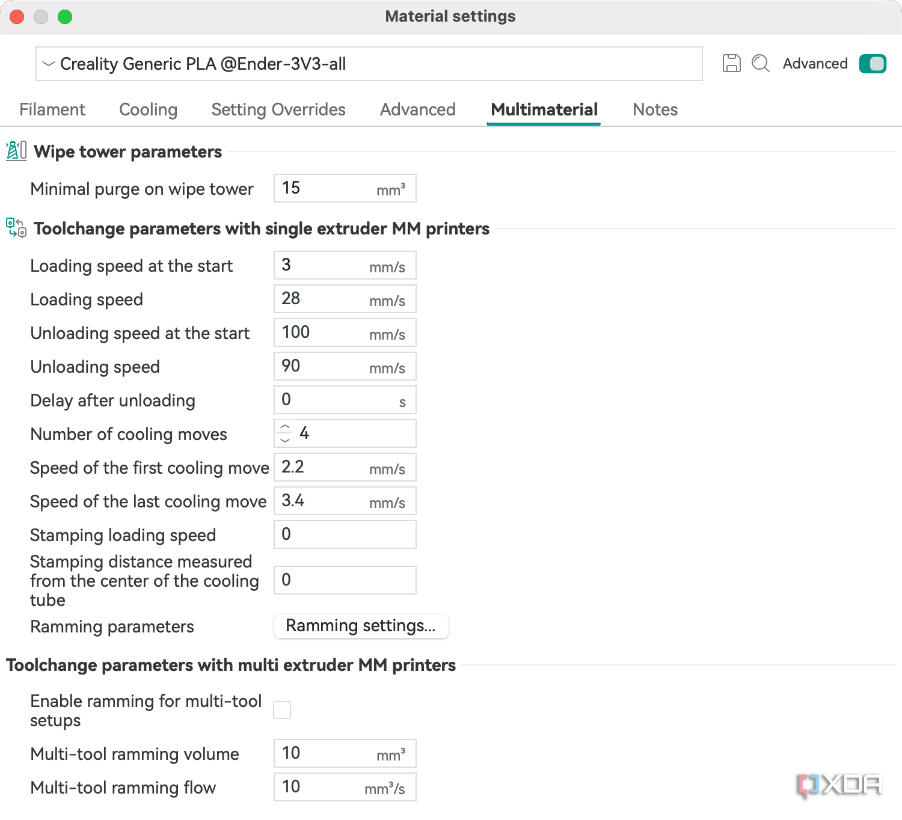Open the Creality Generic PLA preset dropdown

[369, 64]
